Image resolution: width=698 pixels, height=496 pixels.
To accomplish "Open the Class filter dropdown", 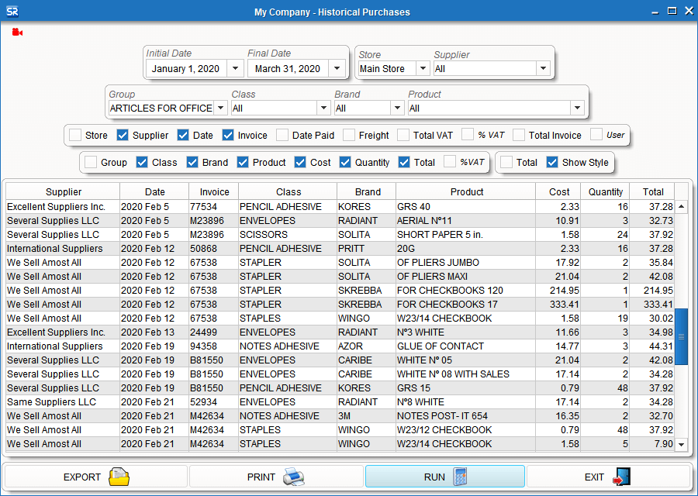I will pyautogui.click(x=323, y=108).
